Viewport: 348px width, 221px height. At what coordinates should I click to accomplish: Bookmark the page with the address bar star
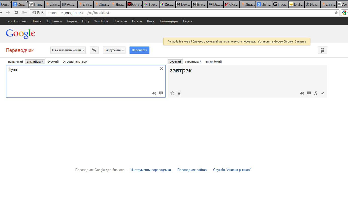[x=336, y=13]
